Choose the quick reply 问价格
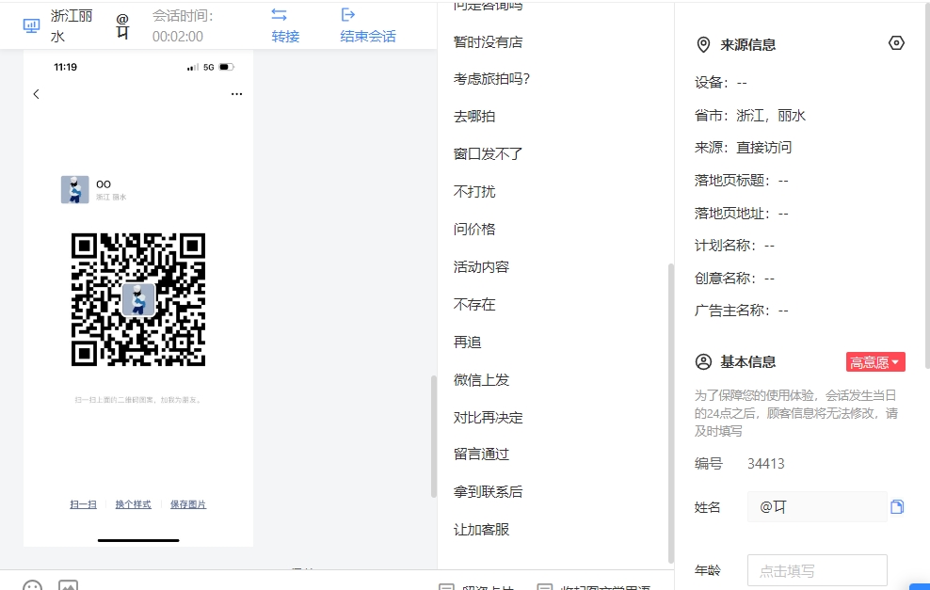930x590 pixels. (x=474, y=229)
